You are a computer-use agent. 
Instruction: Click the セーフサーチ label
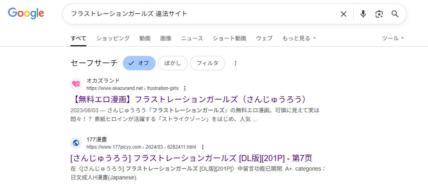point(94,63)
